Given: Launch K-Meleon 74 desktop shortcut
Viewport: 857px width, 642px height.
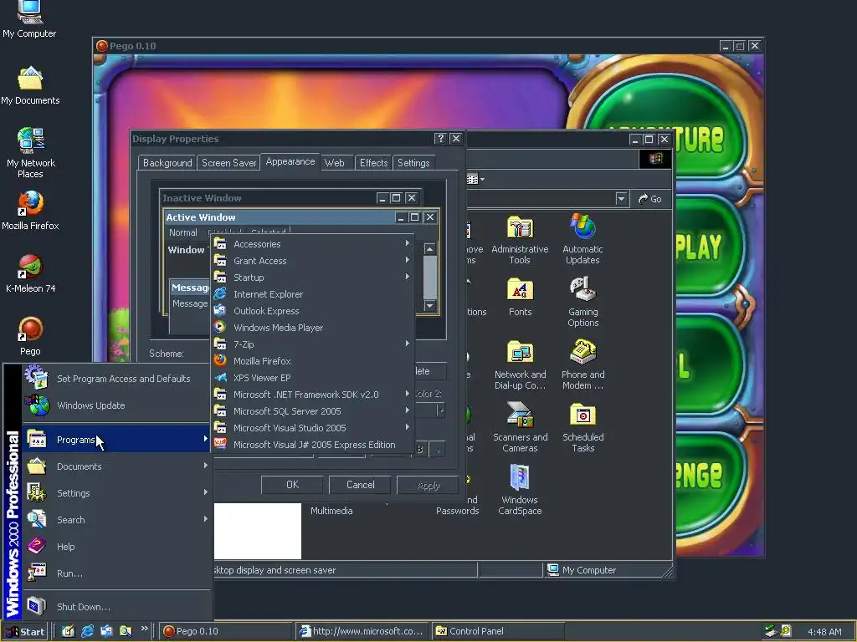Looking at the screenshot, I should click(30, 274).
